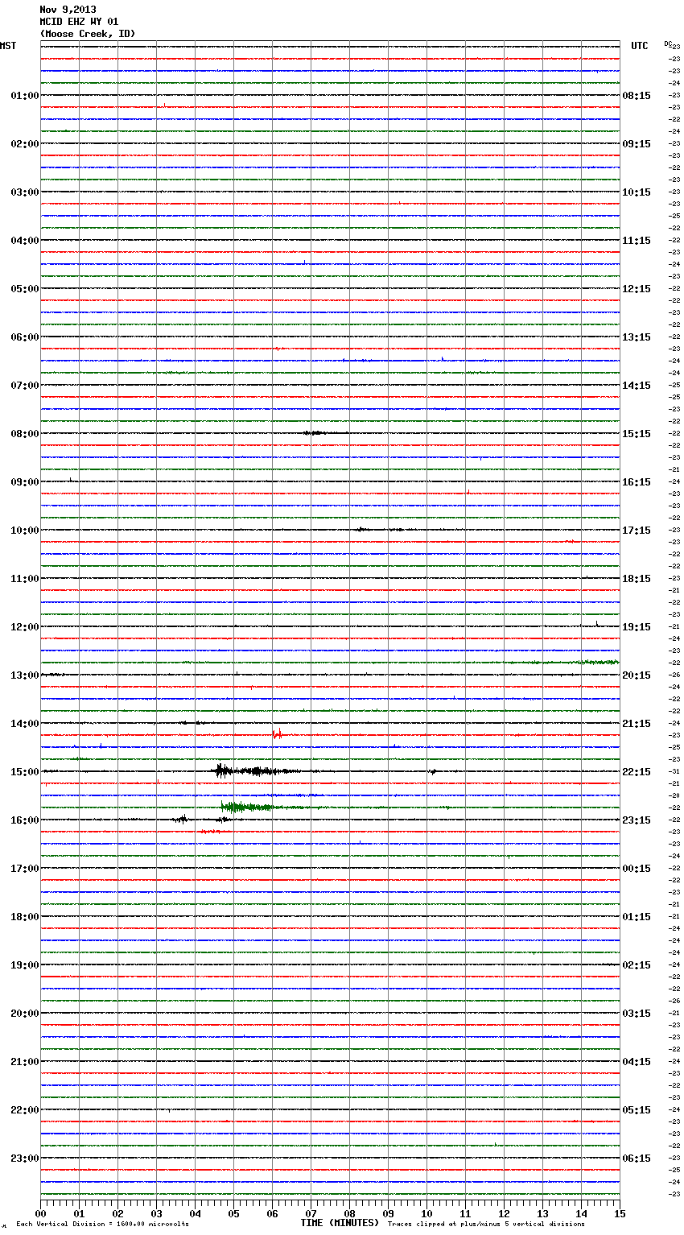The image size is (684, 1235).
Task: Select the 13:00 MST time label
Action: (24, 675)
